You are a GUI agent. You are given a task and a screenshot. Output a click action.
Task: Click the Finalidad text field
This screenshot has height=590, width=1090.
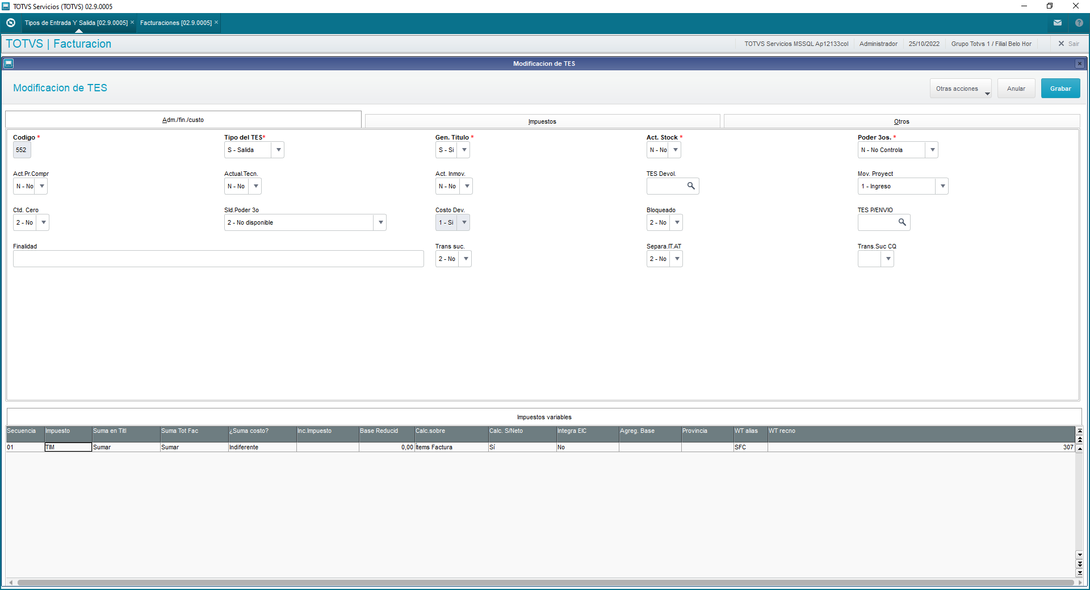click(x=219, y=259)
